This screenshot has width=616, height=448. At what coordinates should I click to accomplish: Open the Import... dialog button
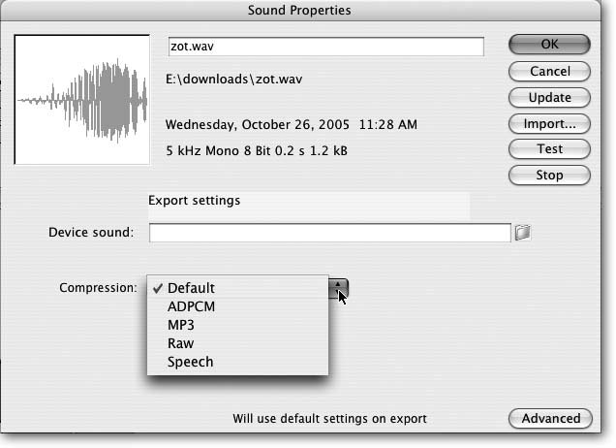pos(549,123)
